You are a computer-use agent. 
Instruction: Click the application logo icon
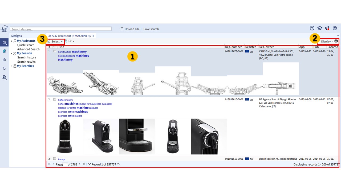tap(4, 29)
